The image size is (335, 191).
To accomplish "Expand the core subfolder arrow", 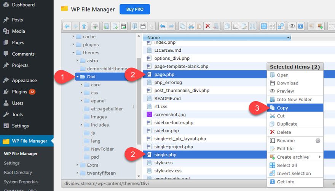I will [x=81, y=84].
